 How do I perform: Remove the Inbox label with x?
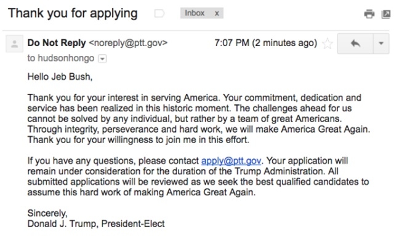[217, 14]
